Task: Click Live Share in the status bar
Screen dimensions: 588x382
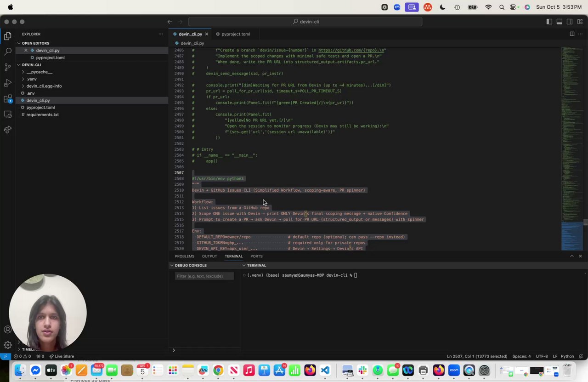Action: click(62, 356)
